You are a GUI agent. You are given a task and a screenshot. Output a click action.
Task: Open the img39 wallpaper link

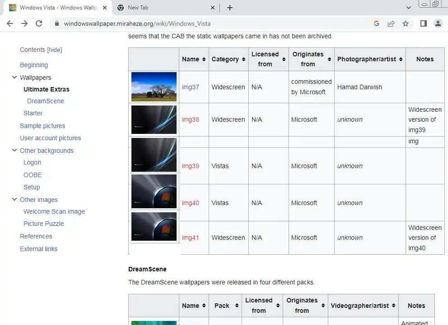click(190, 166)
